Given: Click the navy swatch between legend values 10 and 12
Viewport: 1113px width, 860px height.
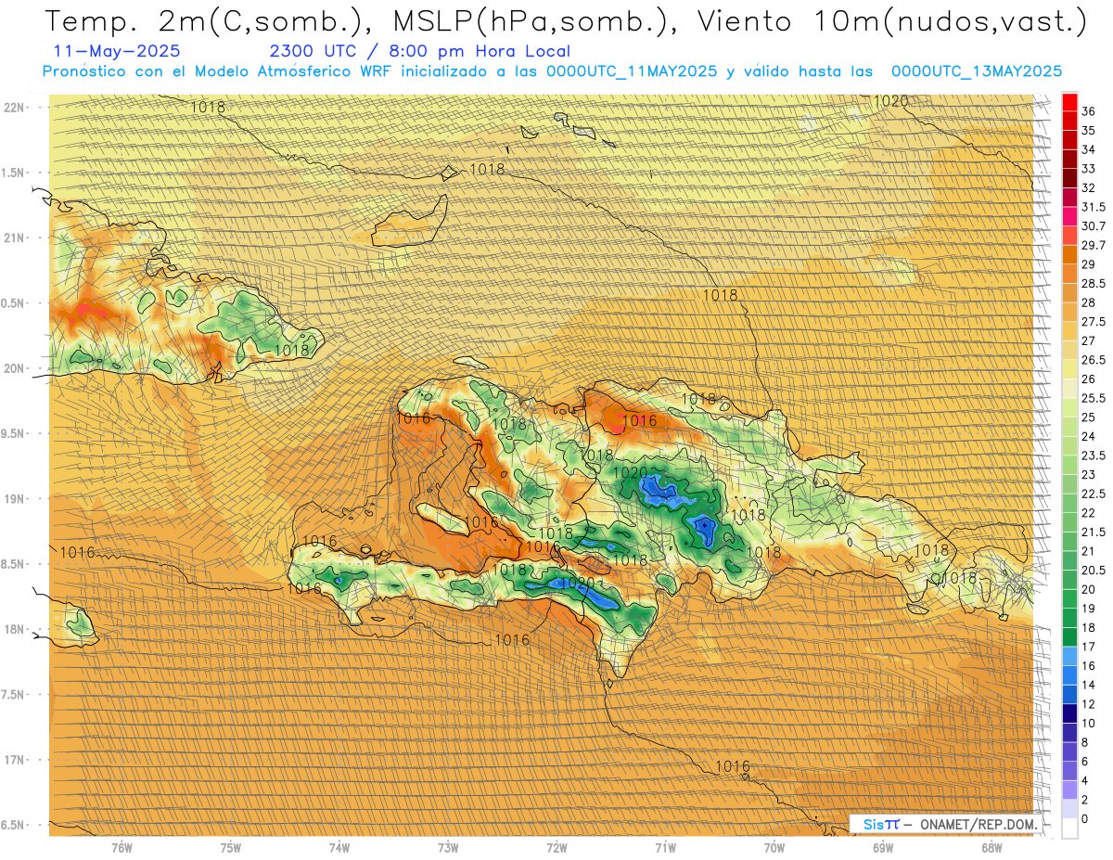Looking at the screenshot, I should (1069, 712).
